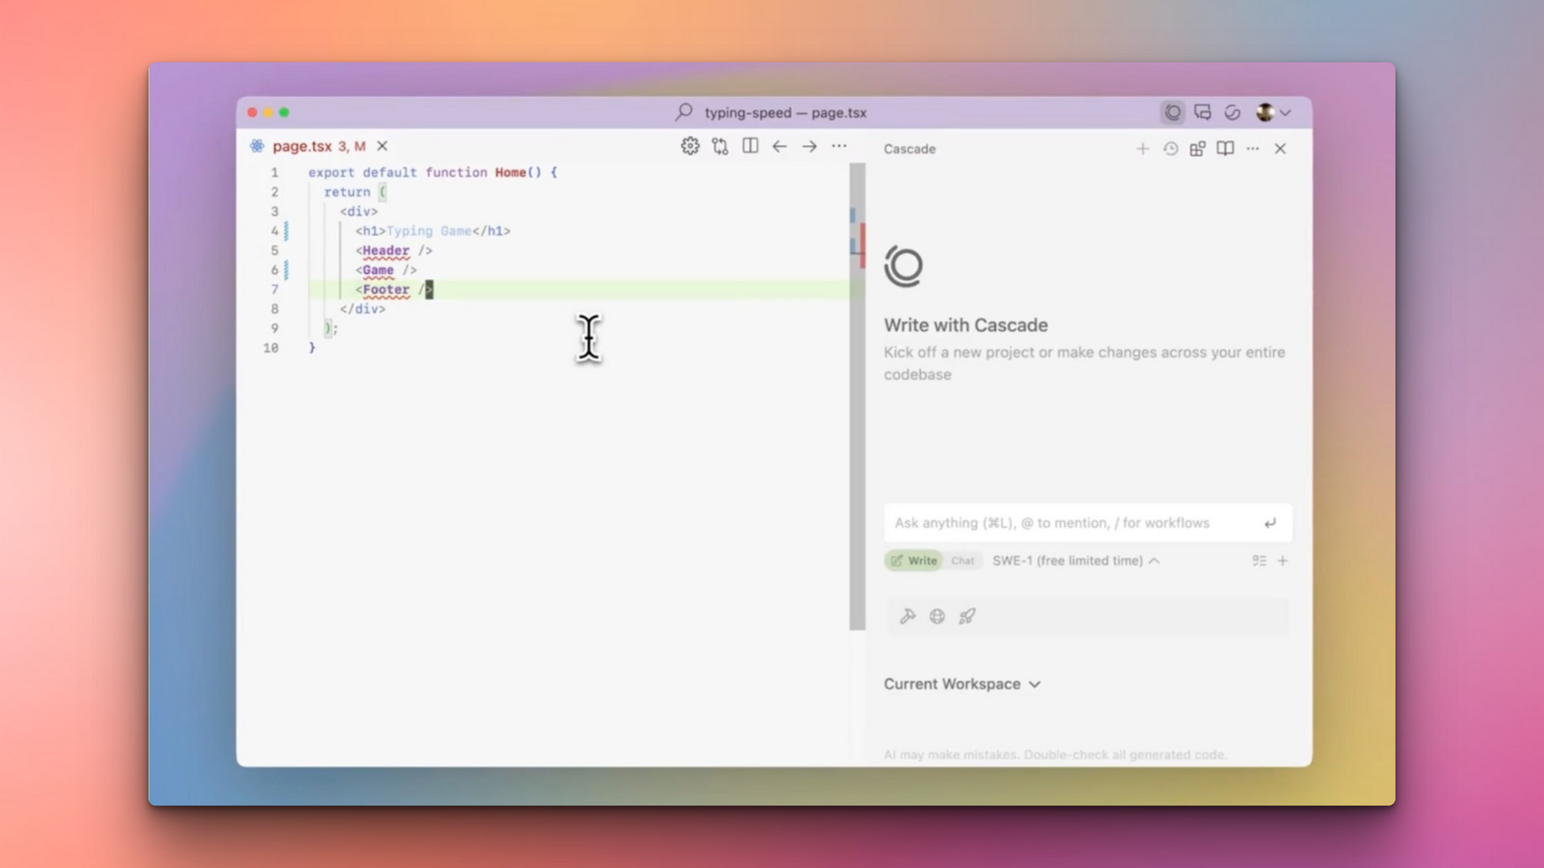
Task: Select the globe web-search icon
Action: (x=936, y=616)
